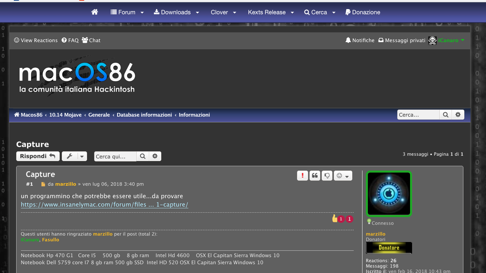Click the second red reaction count badge
Screen dimensions: 486x273
[x=349, y=219]
